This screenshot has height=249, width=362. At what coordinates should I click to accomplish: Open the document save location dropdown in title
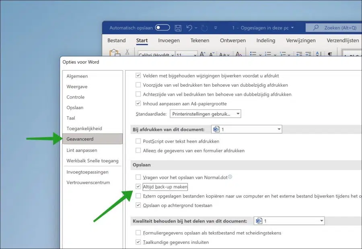292,28
